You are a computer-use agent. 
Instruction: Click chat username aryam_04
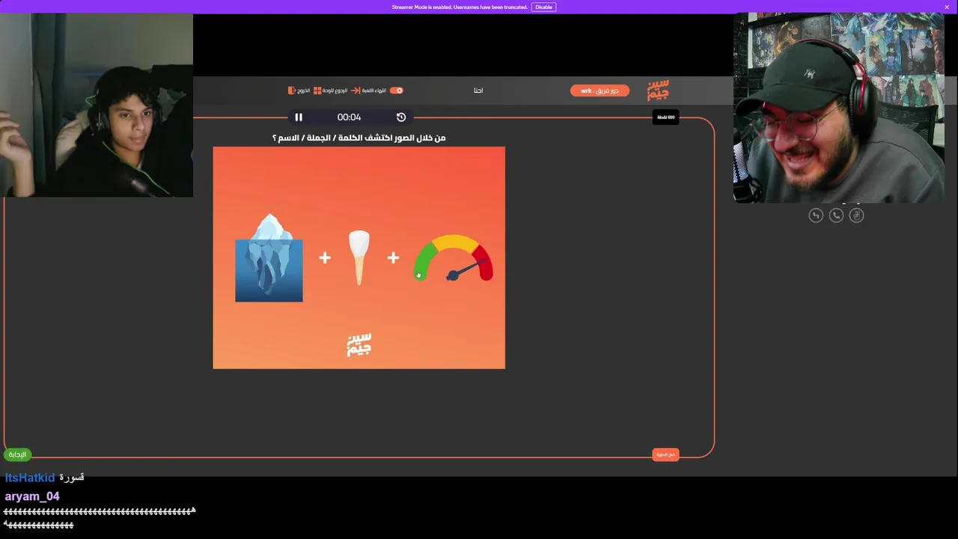point(32,496)
